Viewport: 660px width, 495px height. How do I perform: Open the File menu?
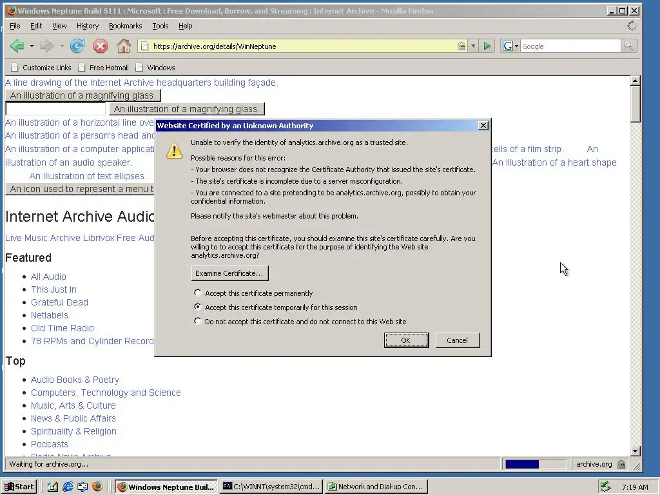point(15,26)
